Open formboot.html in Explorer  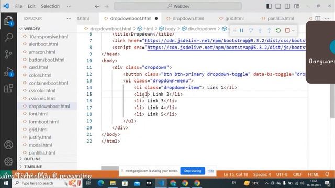(x=43, y=122)
